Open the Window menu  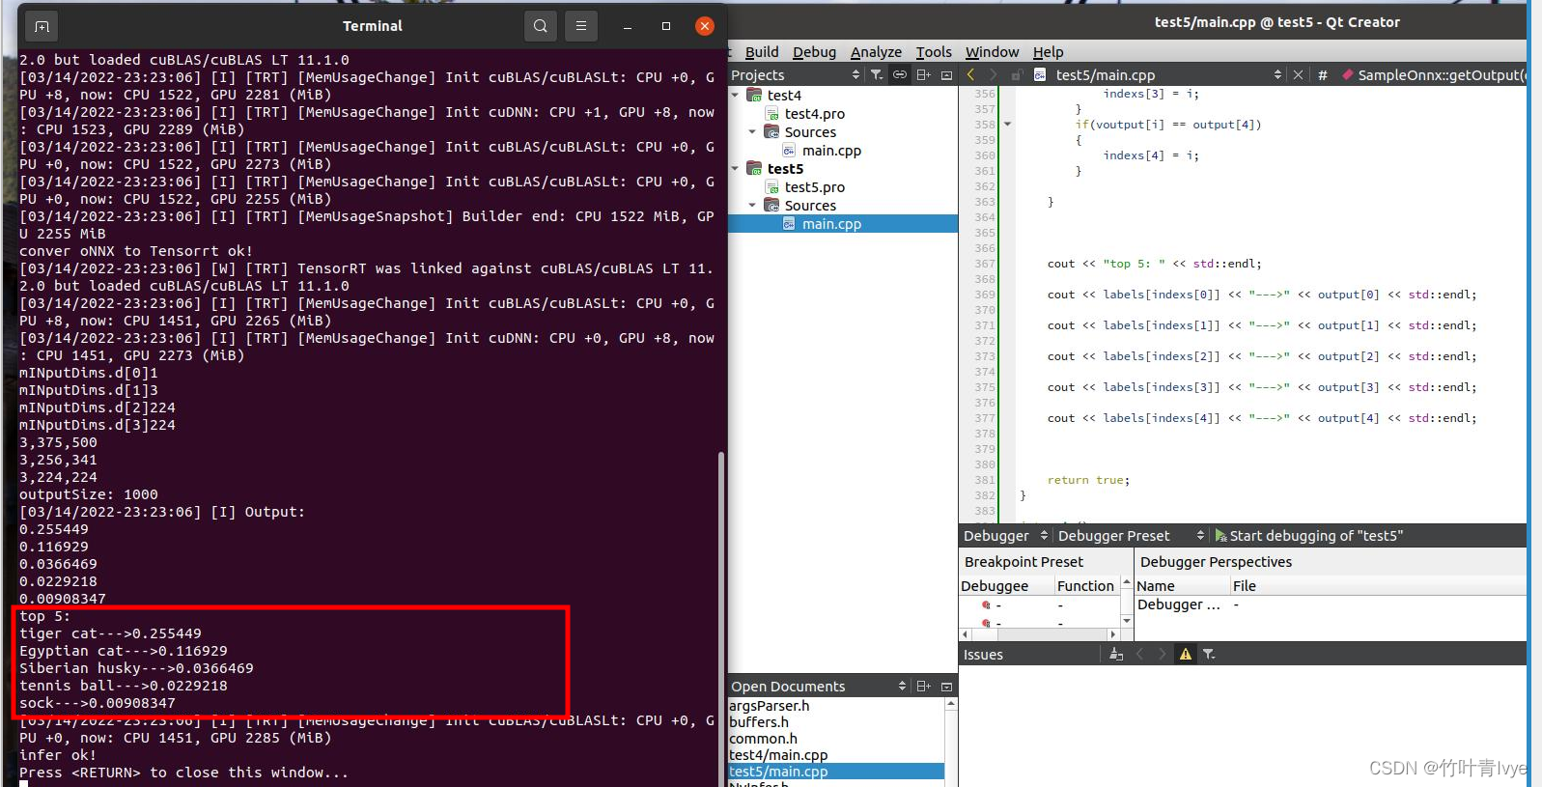[x=992, y=52]
